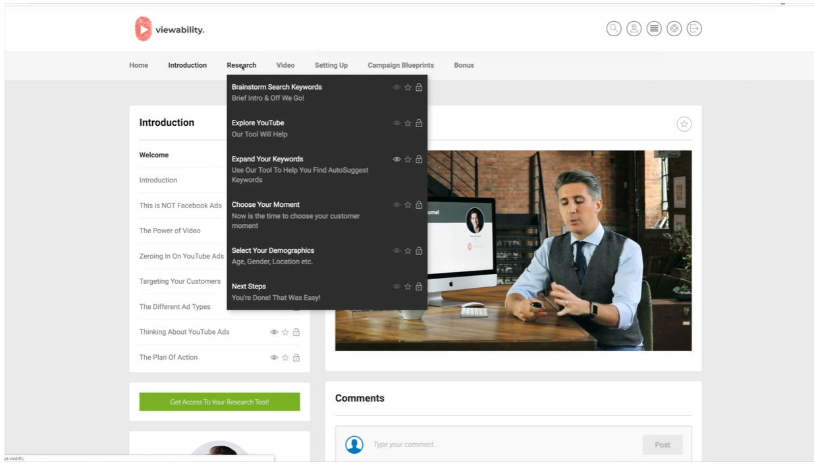
Task: Click the Type your comment field
Action: 504,445
